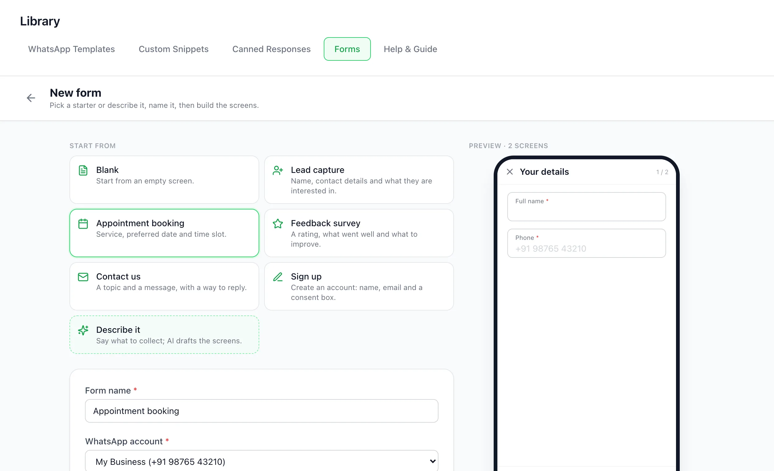Click 'Say what to collect; AI drafts the screens.'
Screen dimensions: 774x471
click(169, 341)
